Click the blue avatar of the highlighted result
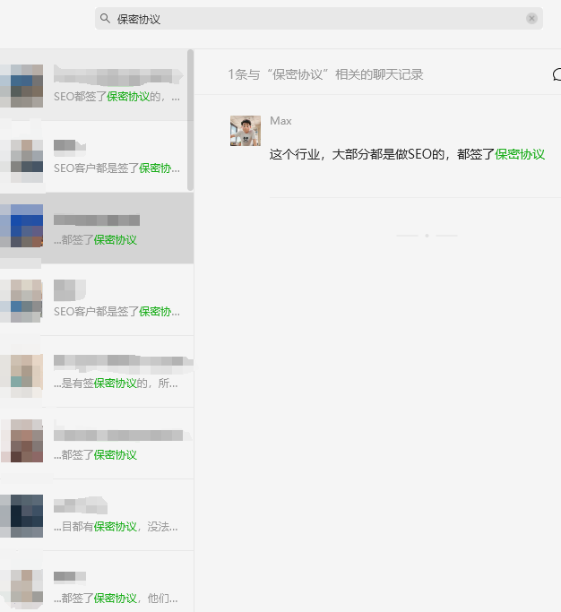Viewport: 561px width, 612px height. pyautogui.click(x=22, y=226)
